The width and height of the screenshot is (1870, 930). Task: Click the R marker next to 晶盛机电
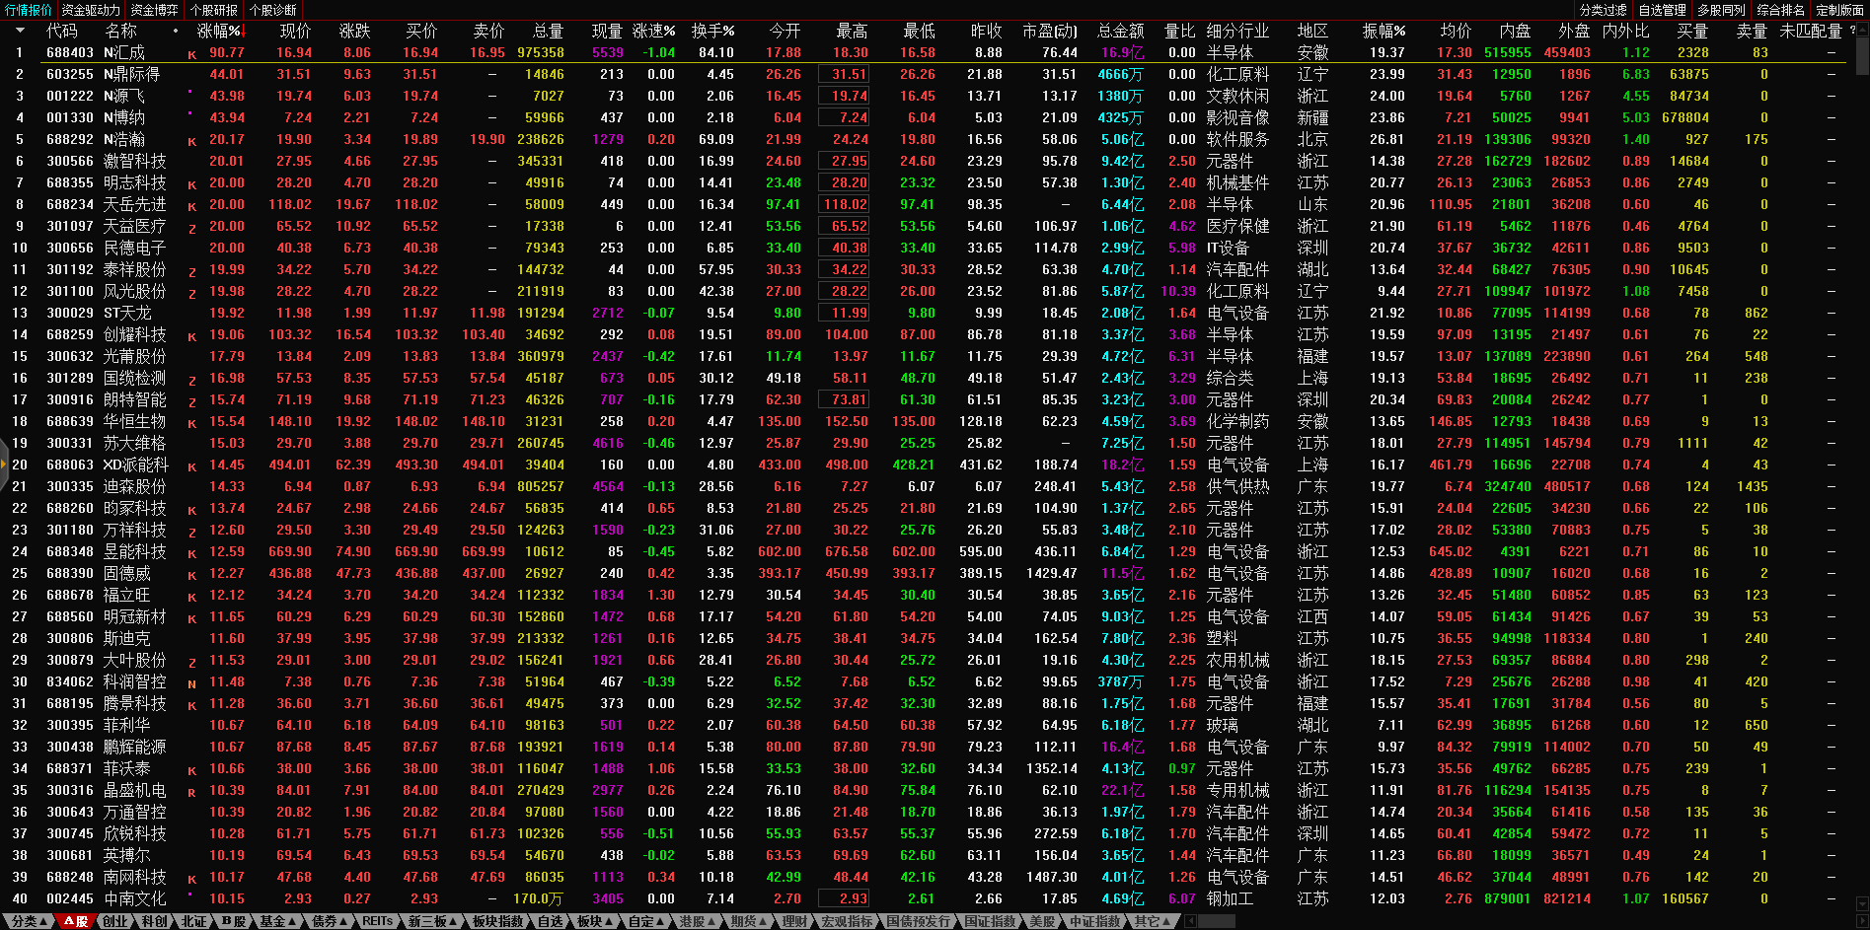(191, 792)
